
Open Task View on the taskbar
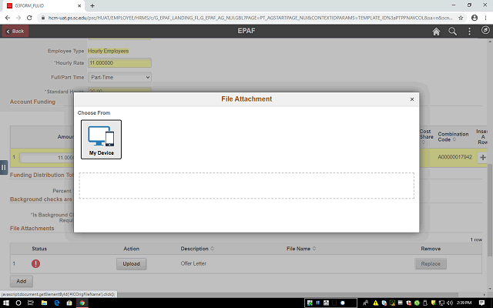point(31,303)
